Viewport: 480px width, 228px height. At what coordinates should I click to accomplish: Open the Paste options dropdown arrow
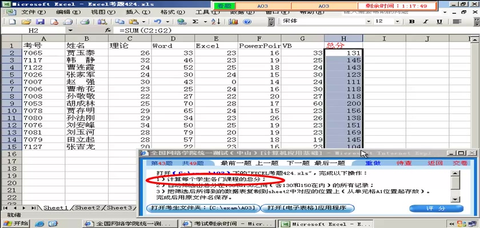(x=143, y=22)
